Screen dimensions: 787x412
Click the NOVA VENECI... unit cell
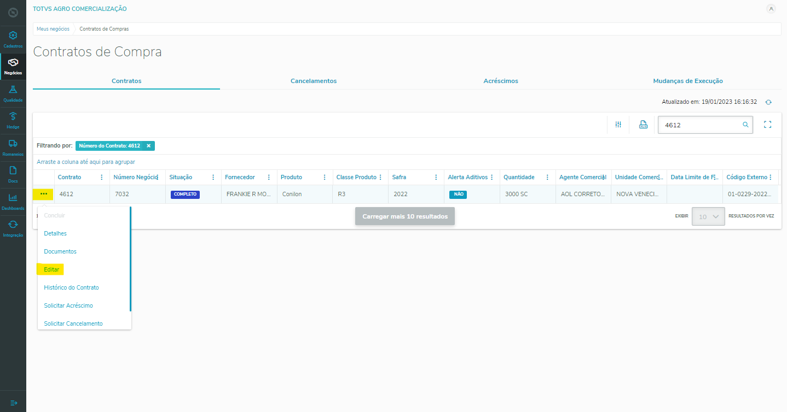click(x=639, y=194)
